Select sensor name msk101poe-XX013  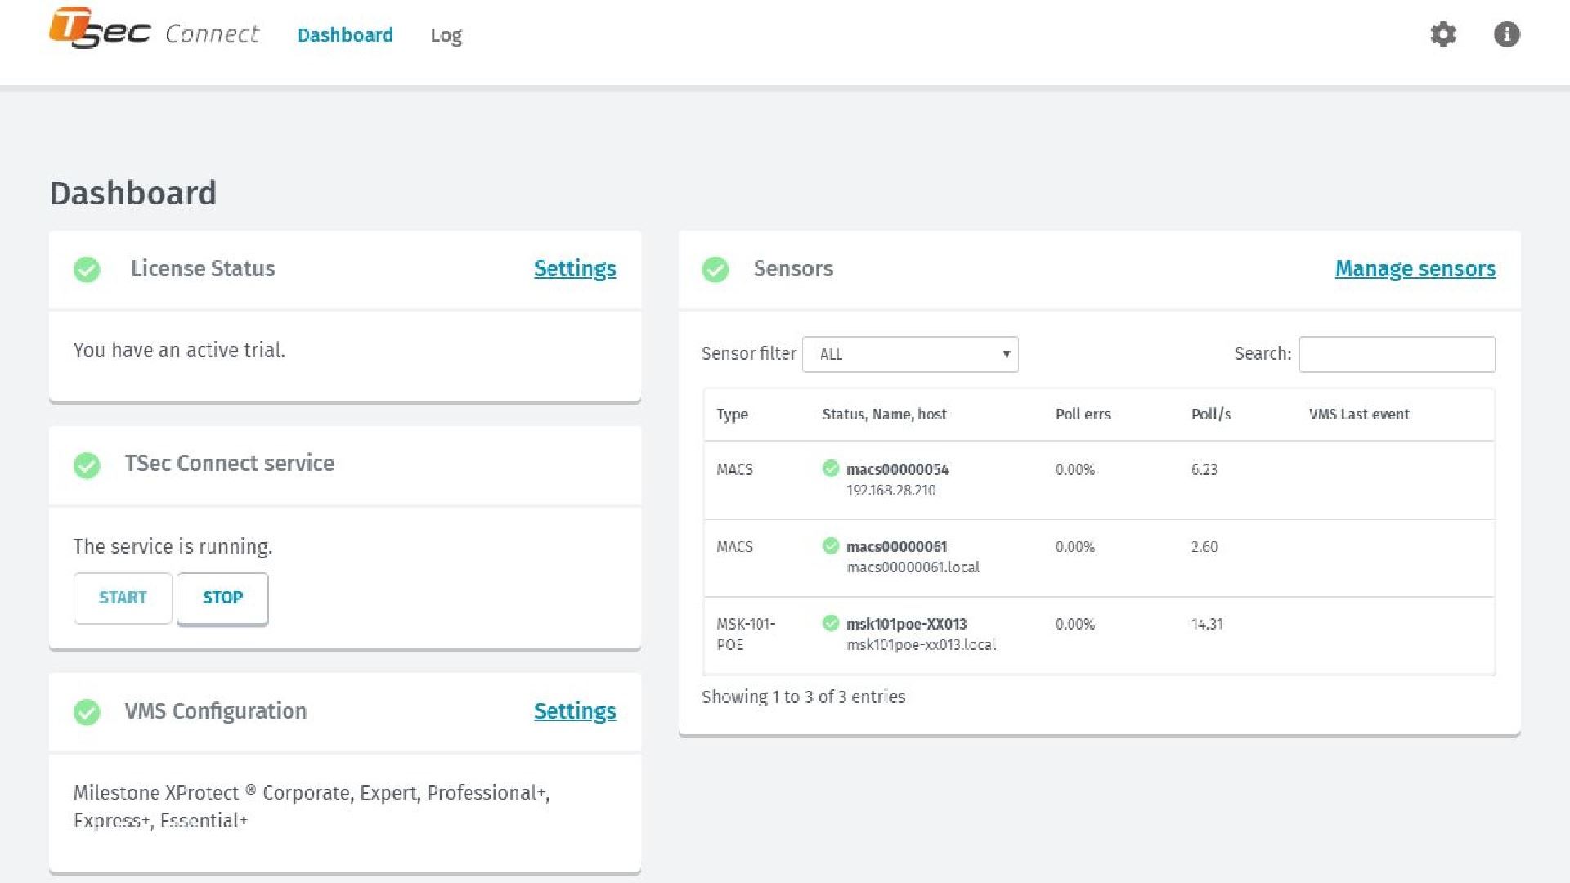906,624
